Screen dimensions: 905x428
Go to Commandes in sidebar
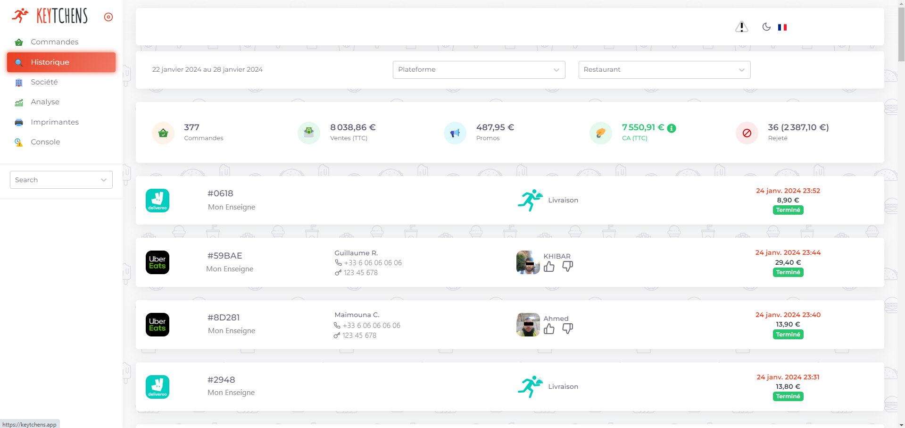point(54,42)
